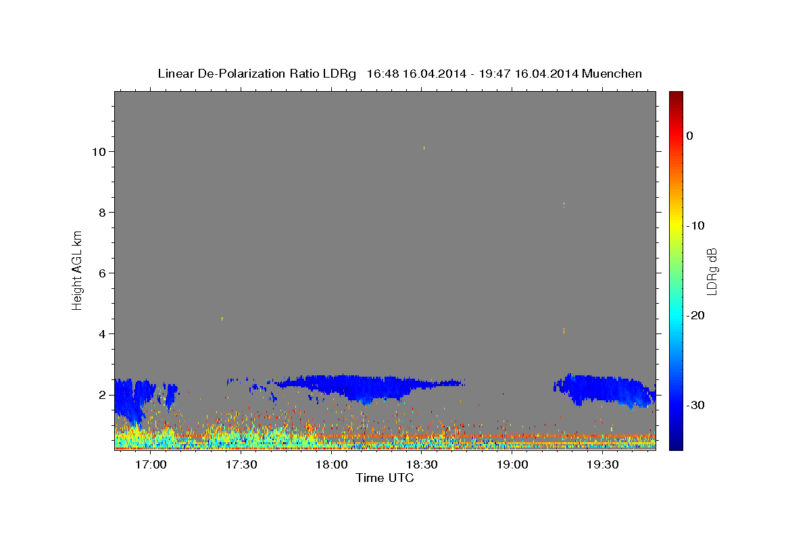Click the dark blue bottom of the colorbar
Screen dimensions: 811x540
click(676, 442)
